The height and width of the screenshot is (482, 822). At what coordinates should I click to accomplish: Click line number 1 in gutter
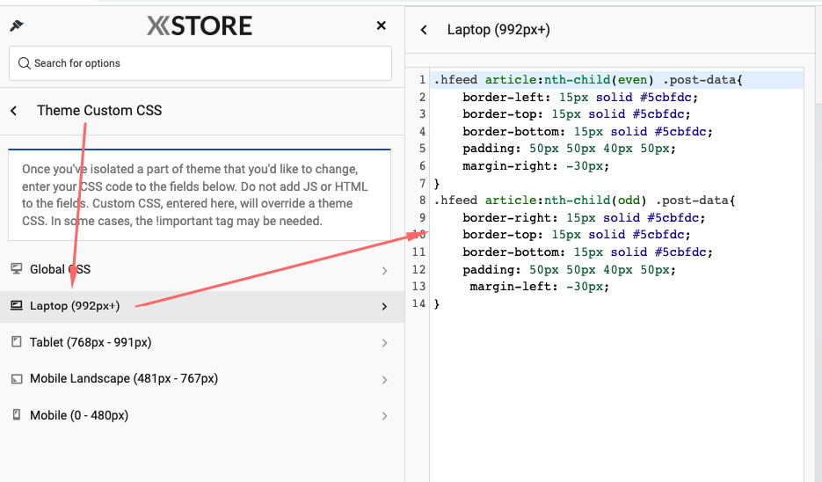click(422, 80)
